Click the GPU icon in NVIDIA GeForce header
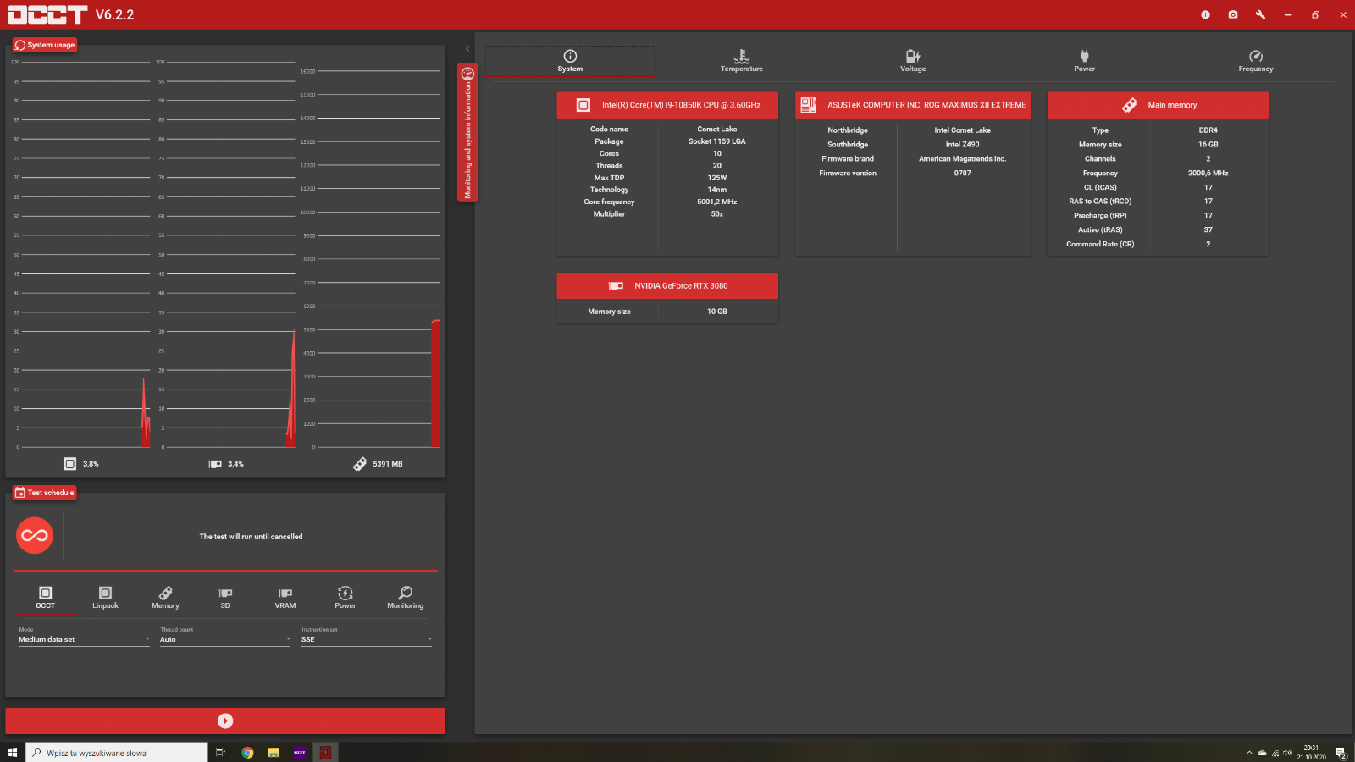1355x762 pixels. [617, 286]
